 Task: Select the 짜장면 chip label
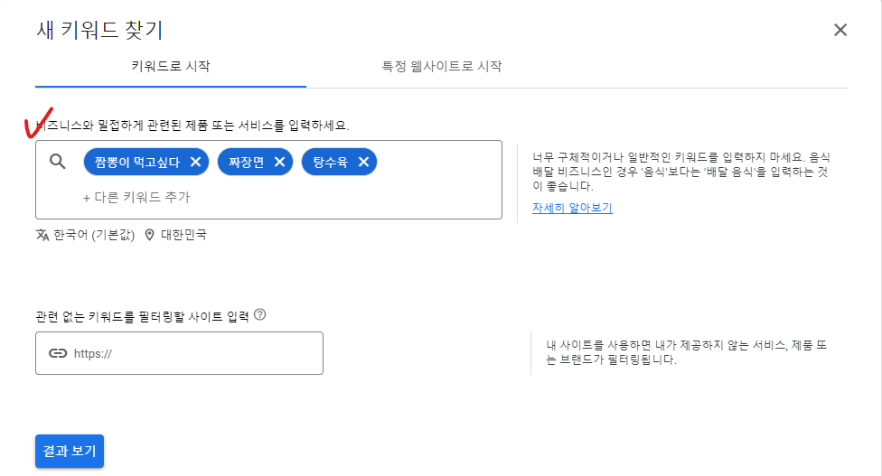pos(246,162)
